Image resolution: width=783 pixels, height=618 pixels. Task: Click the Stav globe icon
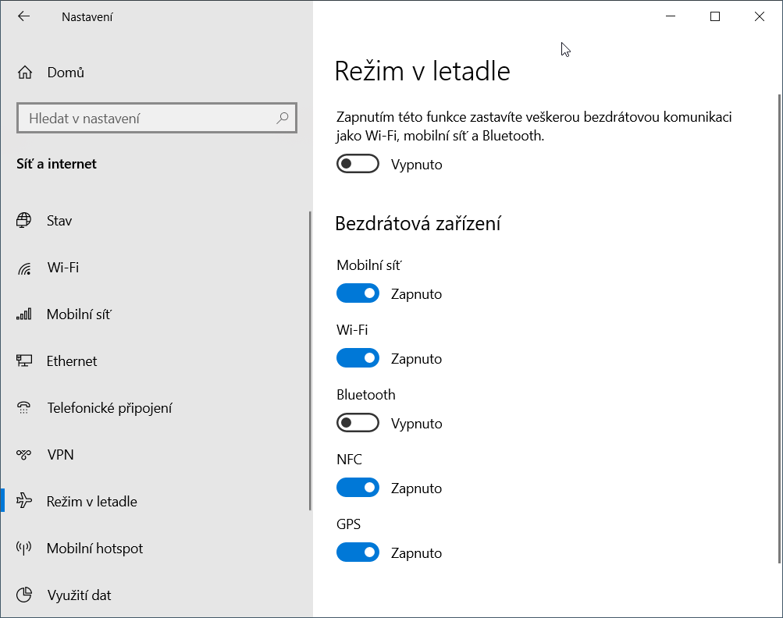click(x=24, y=221)
